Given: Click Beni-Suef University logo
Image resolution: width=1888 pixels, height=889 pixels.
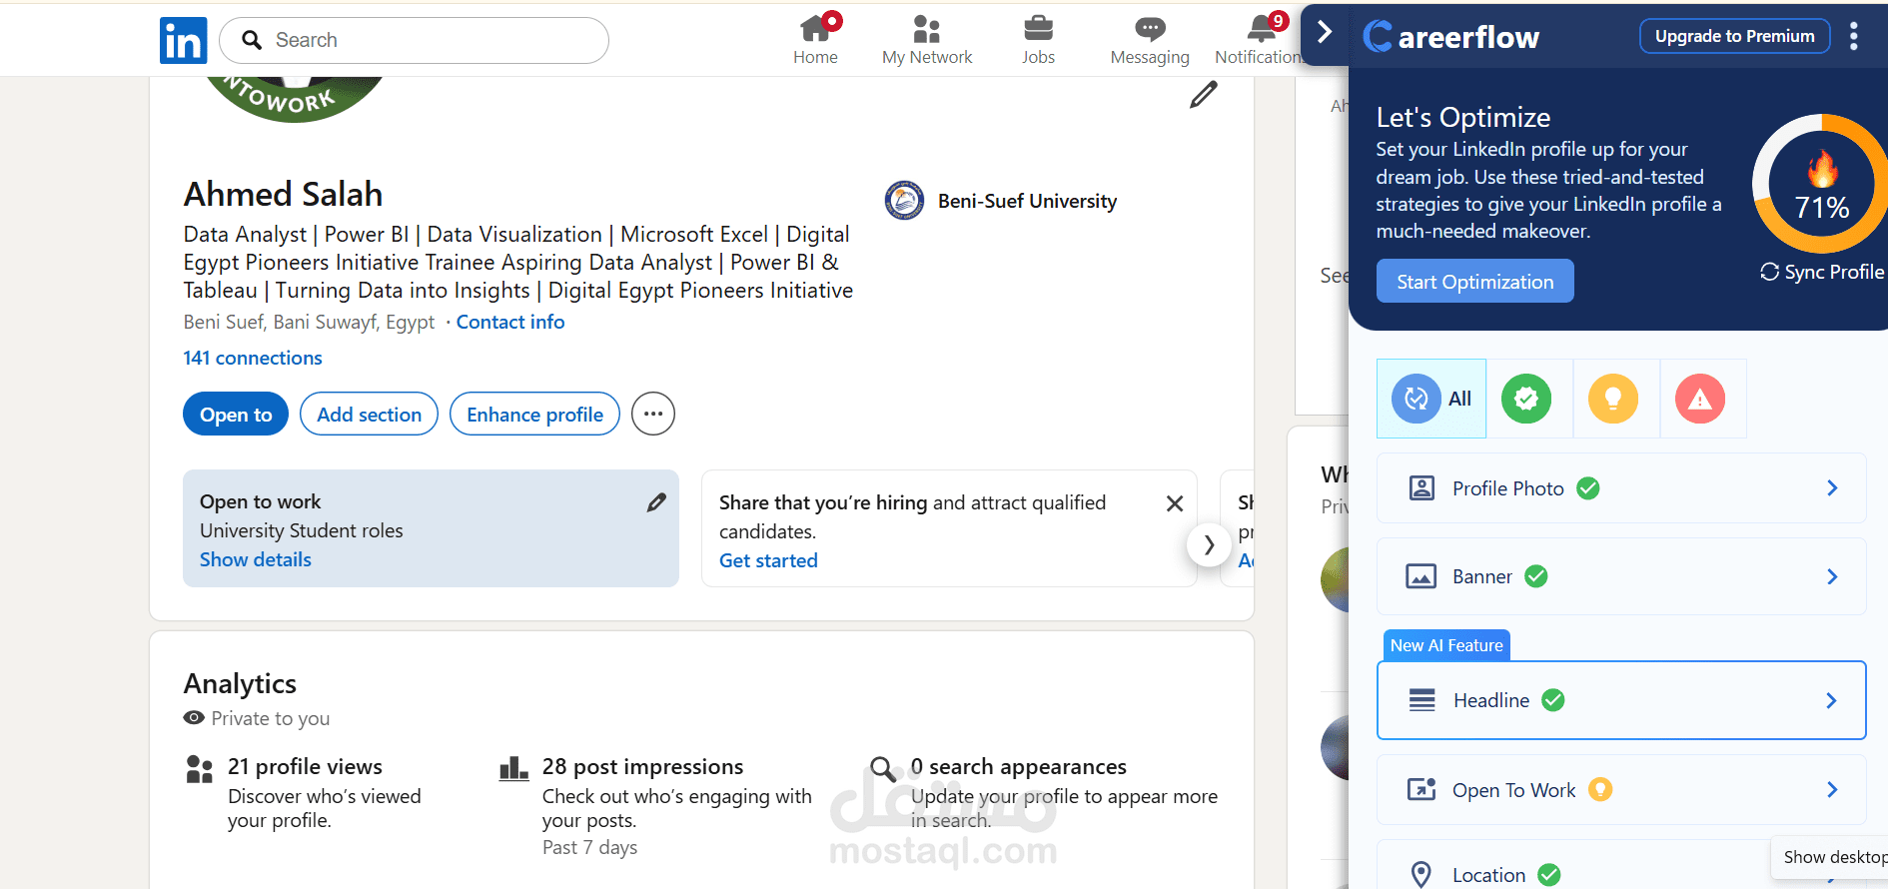Looking at the screenshot, I should tap(905, 201).
